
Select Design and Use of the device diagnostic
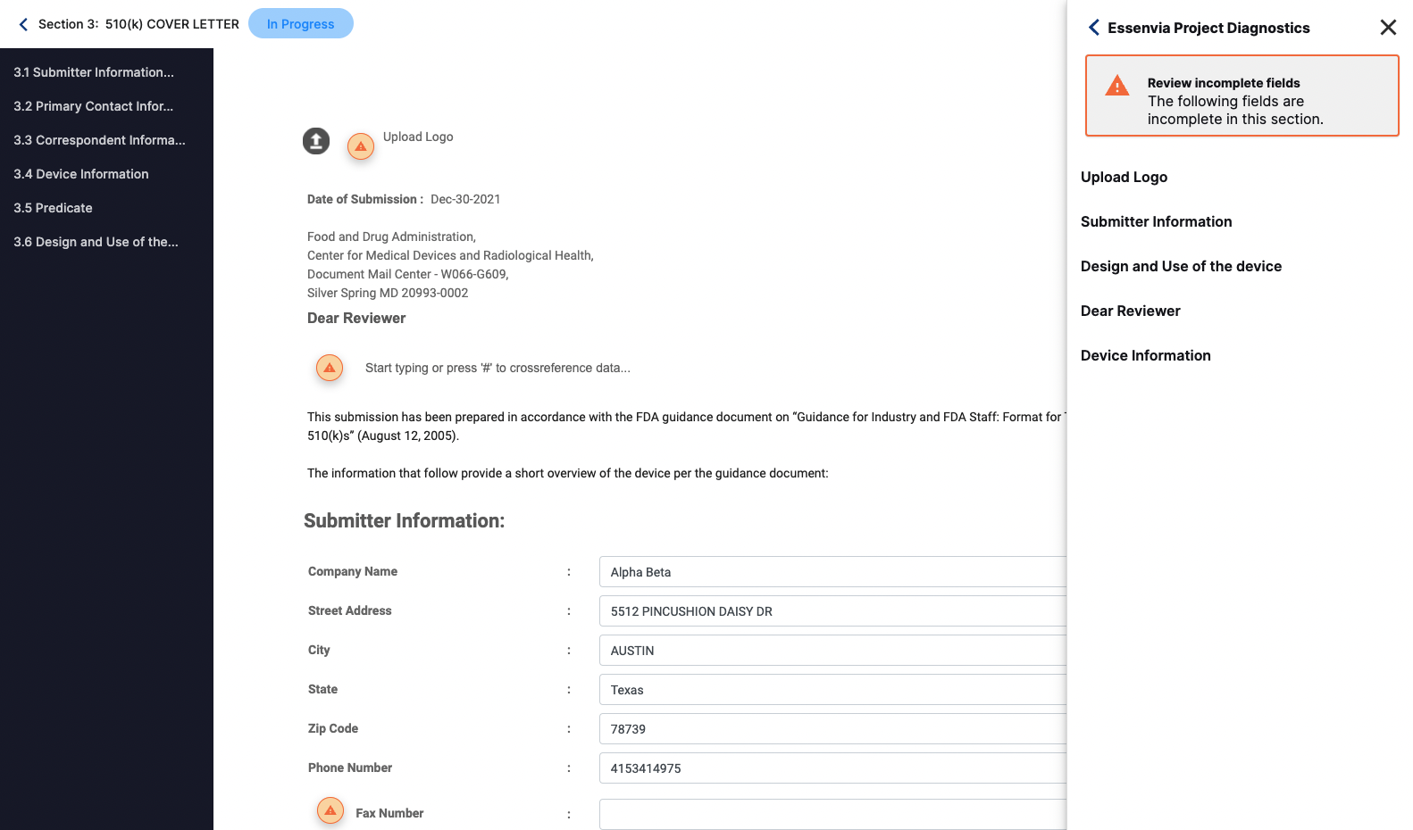pos(1181,266)
